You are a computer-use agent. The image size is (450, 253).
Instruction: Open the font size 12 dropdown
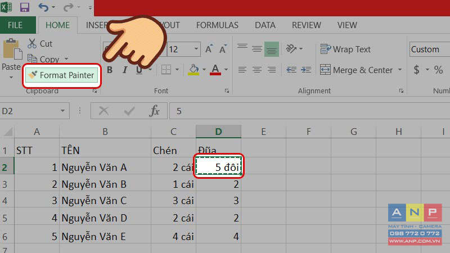pyautogui.click(x=196, y=49)
